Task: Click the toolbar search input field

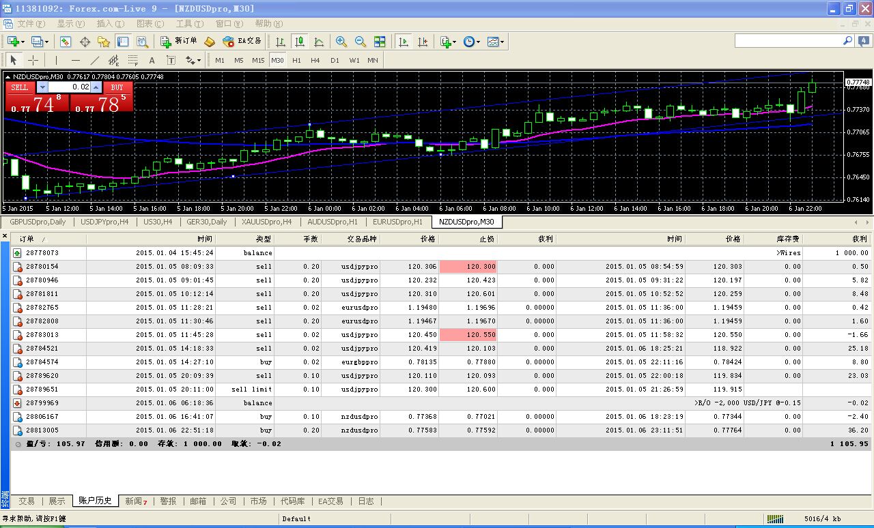Action: 787,41
